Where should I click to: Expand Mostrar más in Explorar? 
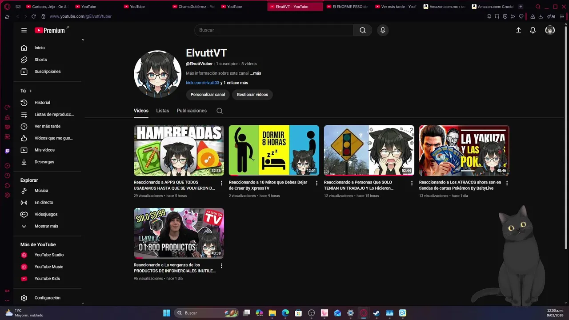pyautogui.click(x=47, y=226)
